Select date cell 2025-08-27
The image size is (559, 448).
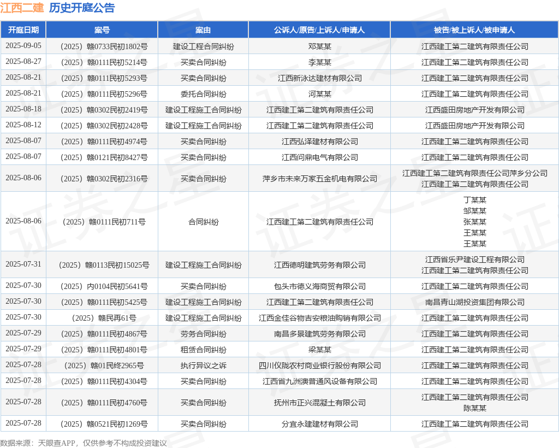pyautogui.click(x=23, y=61)
